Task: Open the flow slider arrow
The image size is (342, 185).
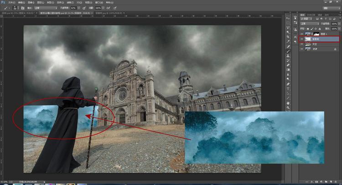Action: pos(103,8)
